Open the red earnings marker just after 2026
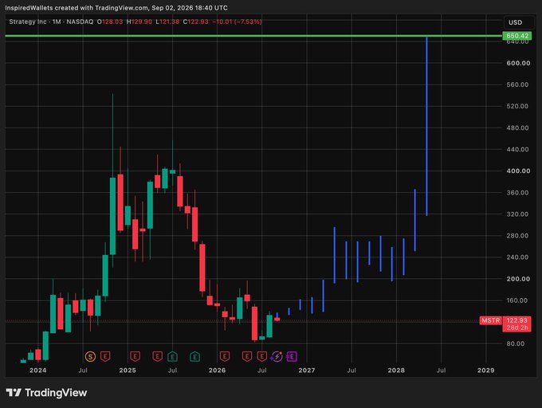This screenshot has width=542, height=408. 225,356
